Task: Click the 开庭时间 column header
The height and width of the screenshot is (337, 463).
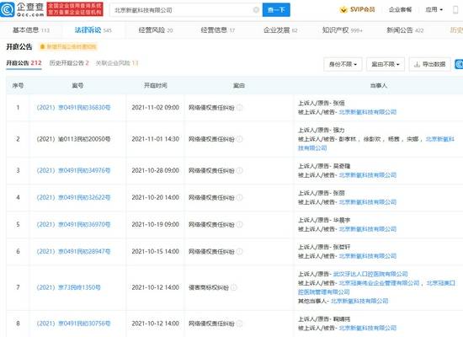Action: (x=156, y=86)
